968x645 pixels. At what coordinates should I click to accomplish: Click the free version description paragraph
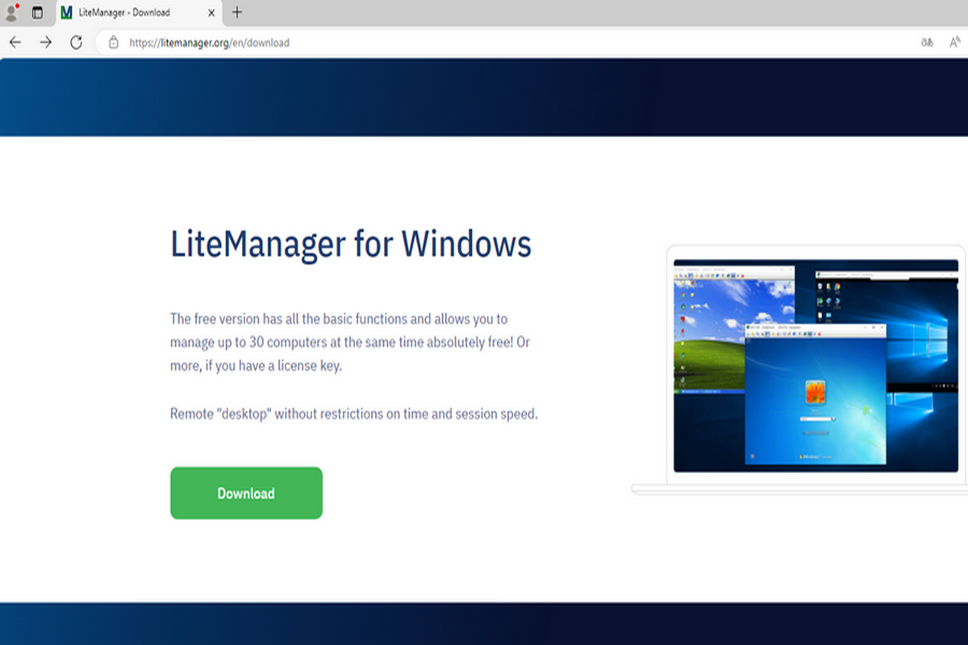click(351, 342)
